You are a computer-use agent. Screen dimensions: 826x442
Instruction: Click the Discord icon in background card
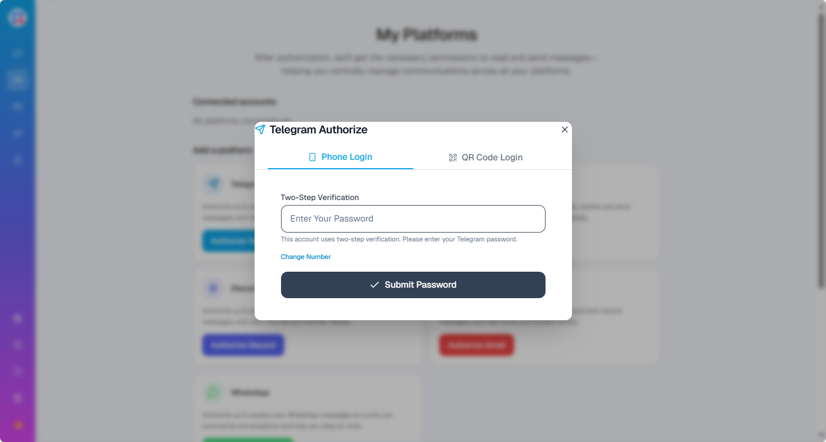[213, 288]
